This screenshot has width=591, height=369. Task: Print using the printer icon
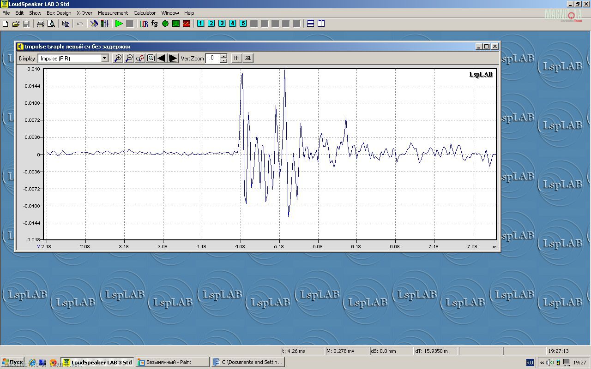[41, 24]
